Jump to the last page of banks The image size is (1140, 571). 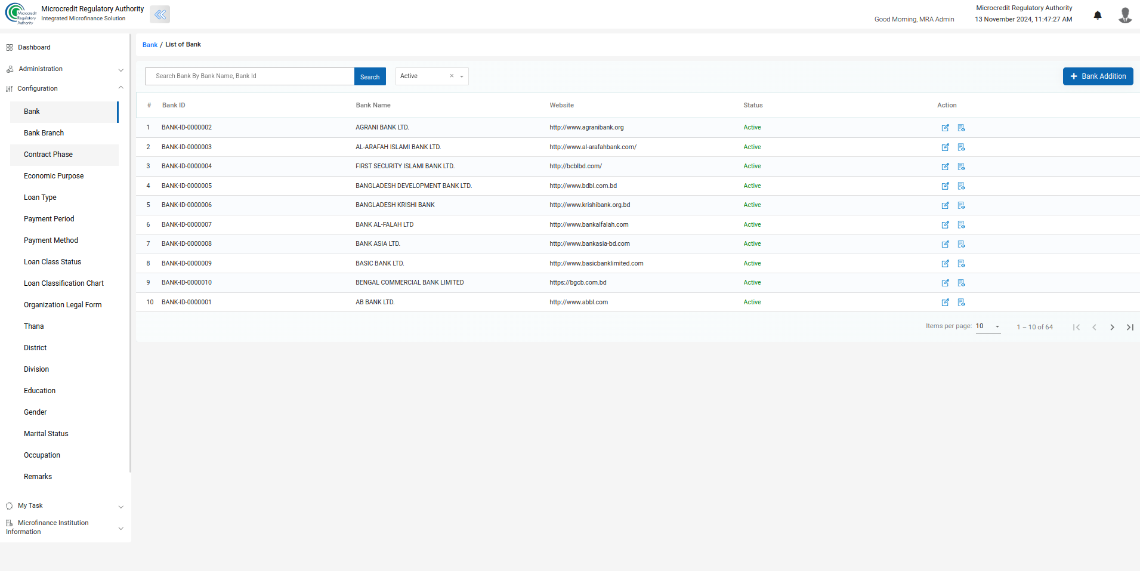click(x=1130, y=327)
